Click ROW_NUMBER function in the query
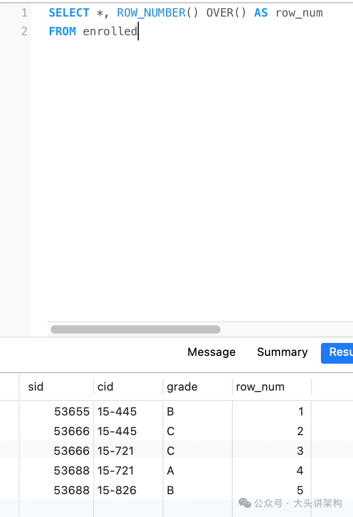 [x=151, y=13]
